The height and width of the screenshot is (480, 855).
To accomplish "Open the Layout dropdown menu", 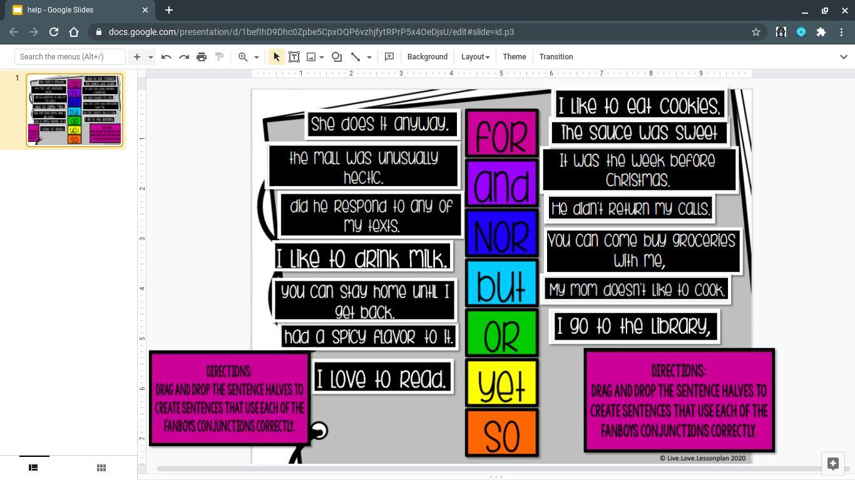I will click(x=475, y=57).
